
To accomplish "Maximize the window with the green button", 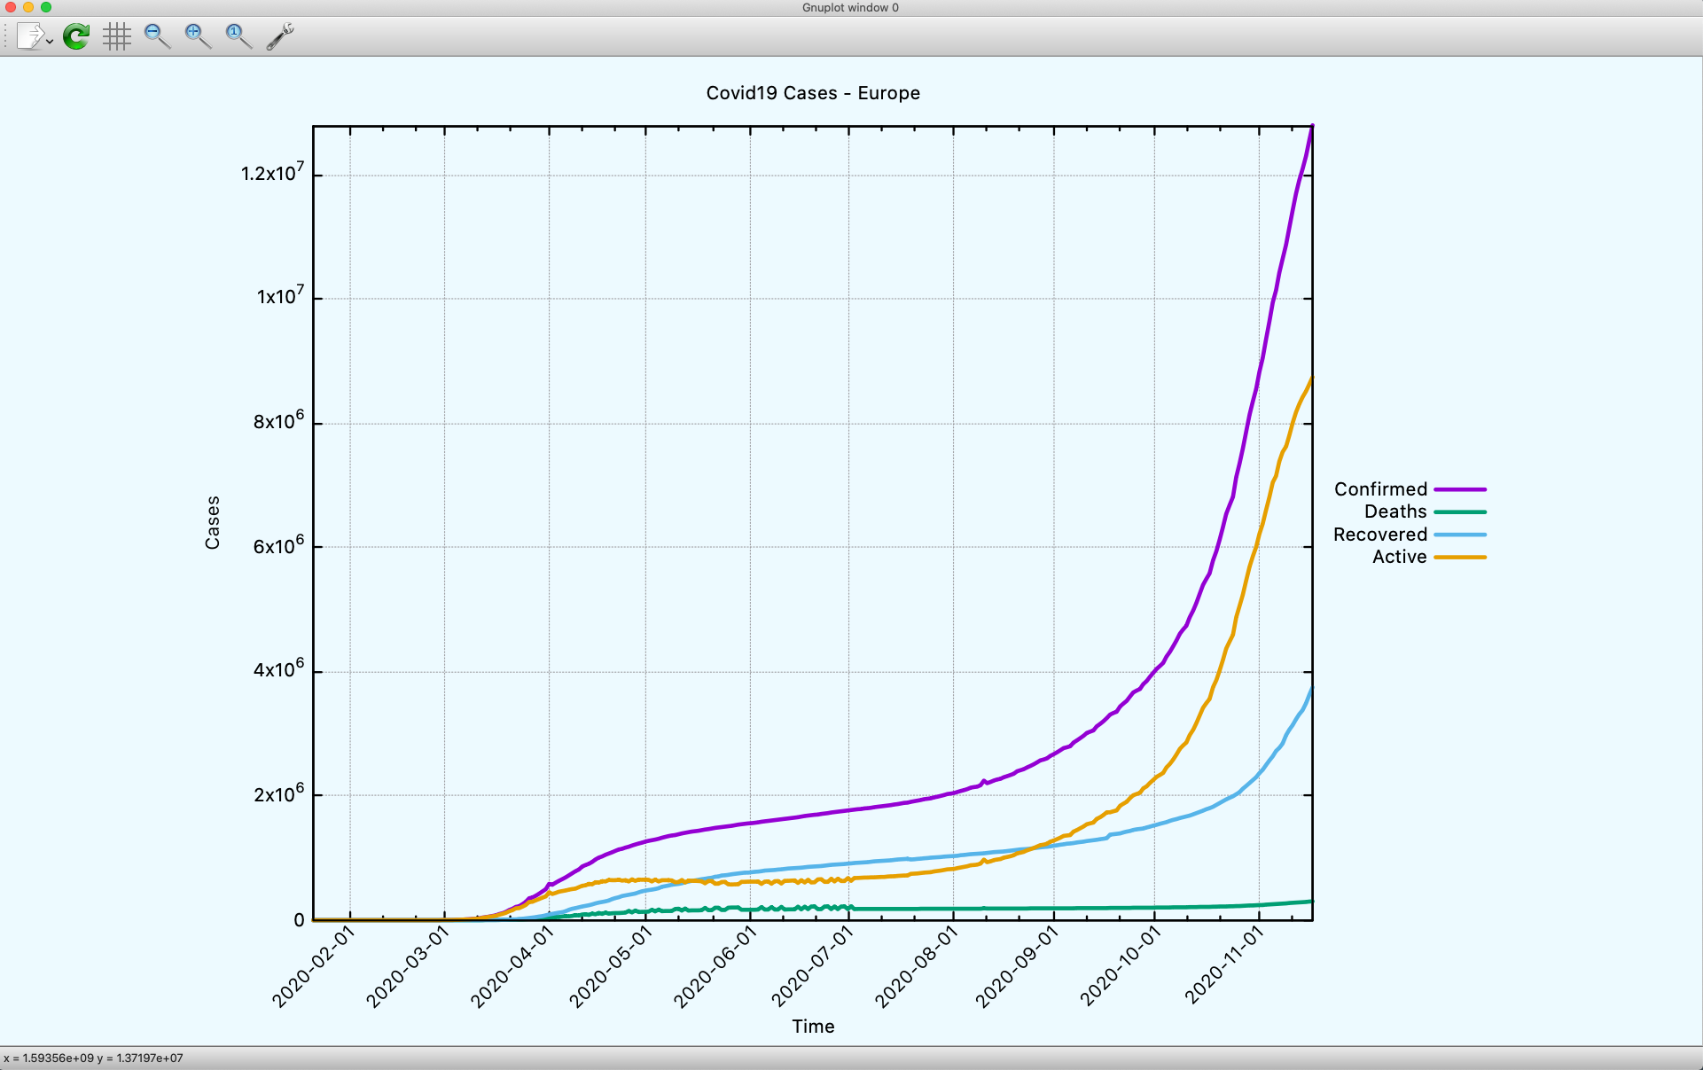I will (46, 7).
